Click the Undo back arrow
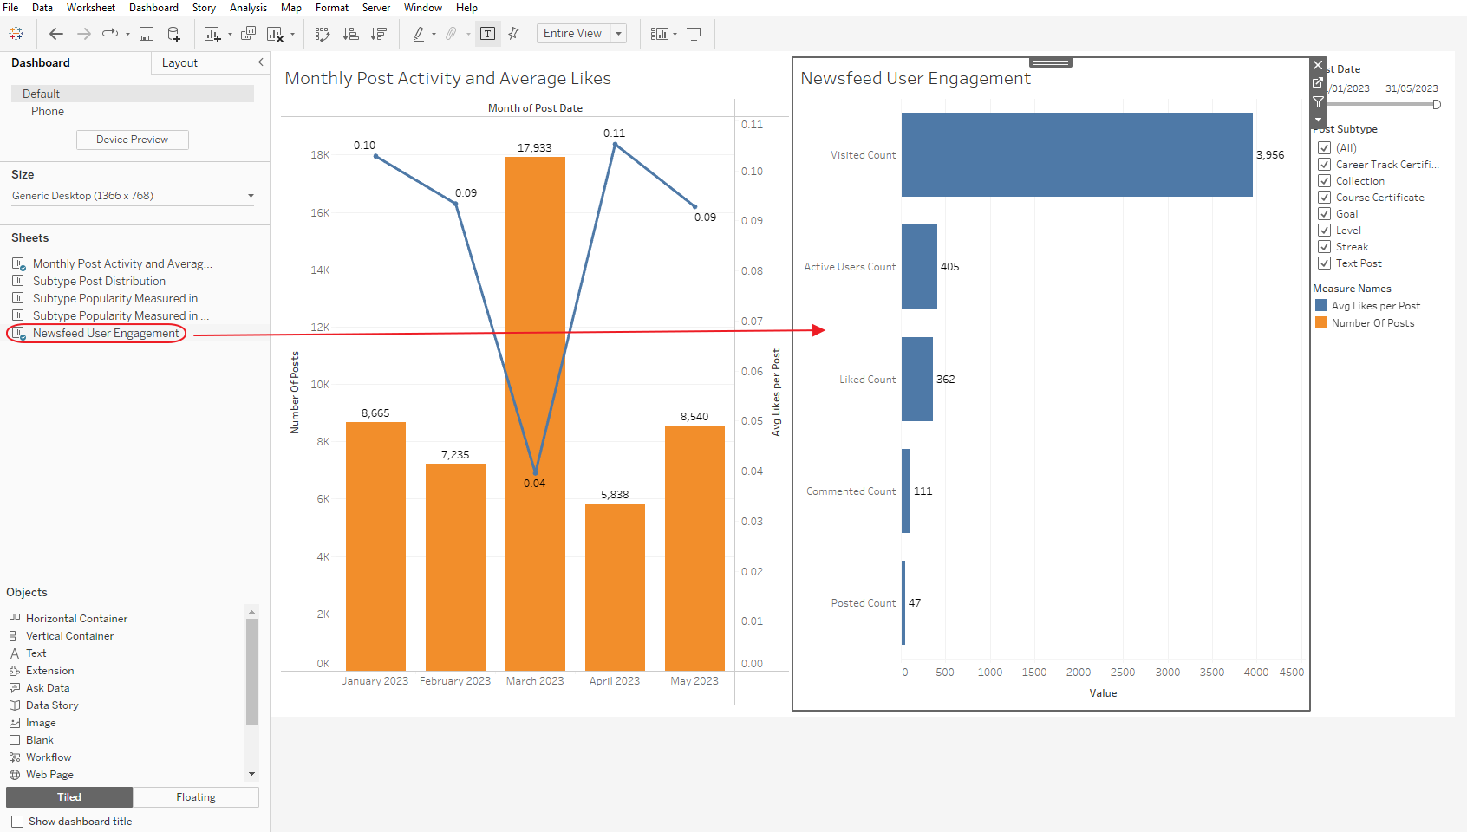Viewport: 1467px width, 832px height. pyautogui.click(x=56, y=34)
